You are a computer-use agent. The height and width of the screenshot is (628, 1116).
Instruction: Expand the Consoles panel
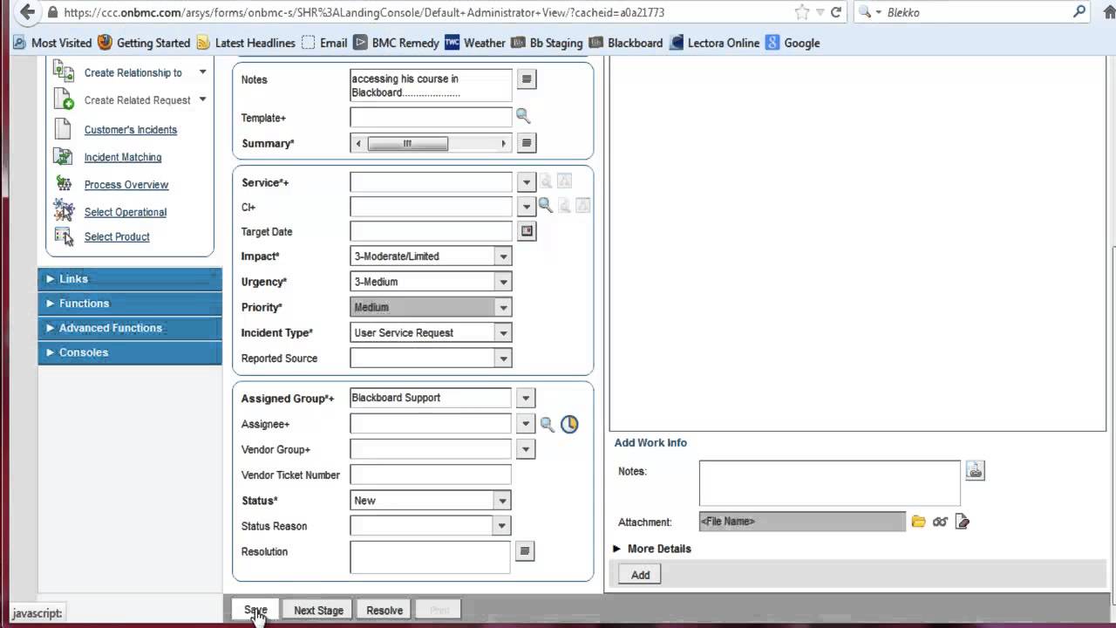[130, 352]
